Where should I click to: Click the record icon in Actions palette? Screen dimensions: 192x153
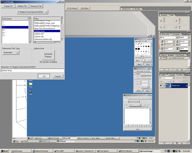pos(169,69)
